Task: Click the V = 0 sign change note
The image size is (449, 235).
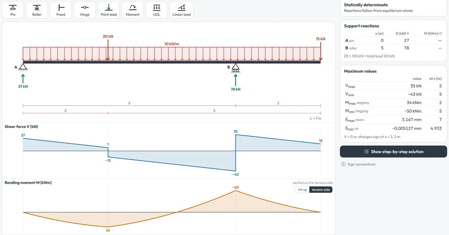Action: click(372, 137)
